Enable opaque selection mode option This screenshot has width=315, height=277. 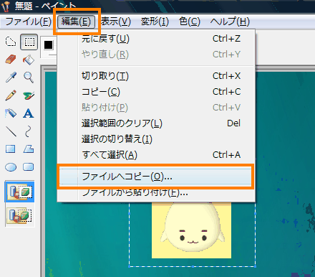tap(20, 192)
